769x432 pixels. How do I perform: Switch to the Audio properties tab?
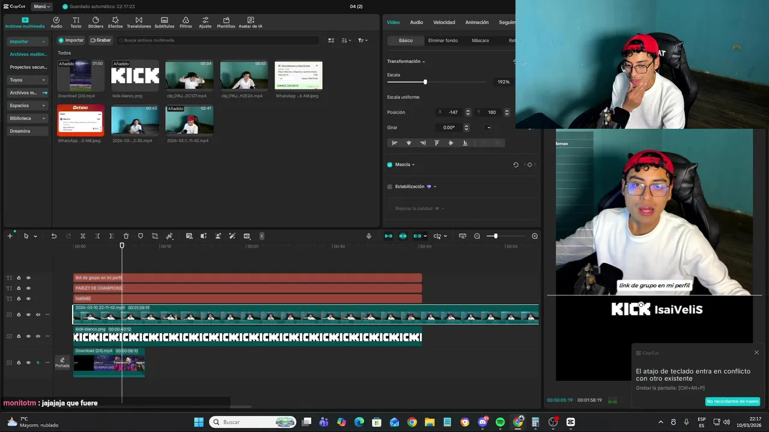416,22
